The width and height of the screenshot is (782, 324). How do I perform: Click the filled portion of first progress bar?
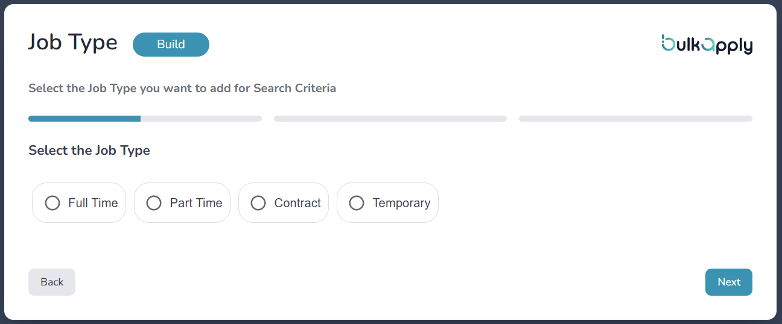pyautogui.click(x=84, y=119)
